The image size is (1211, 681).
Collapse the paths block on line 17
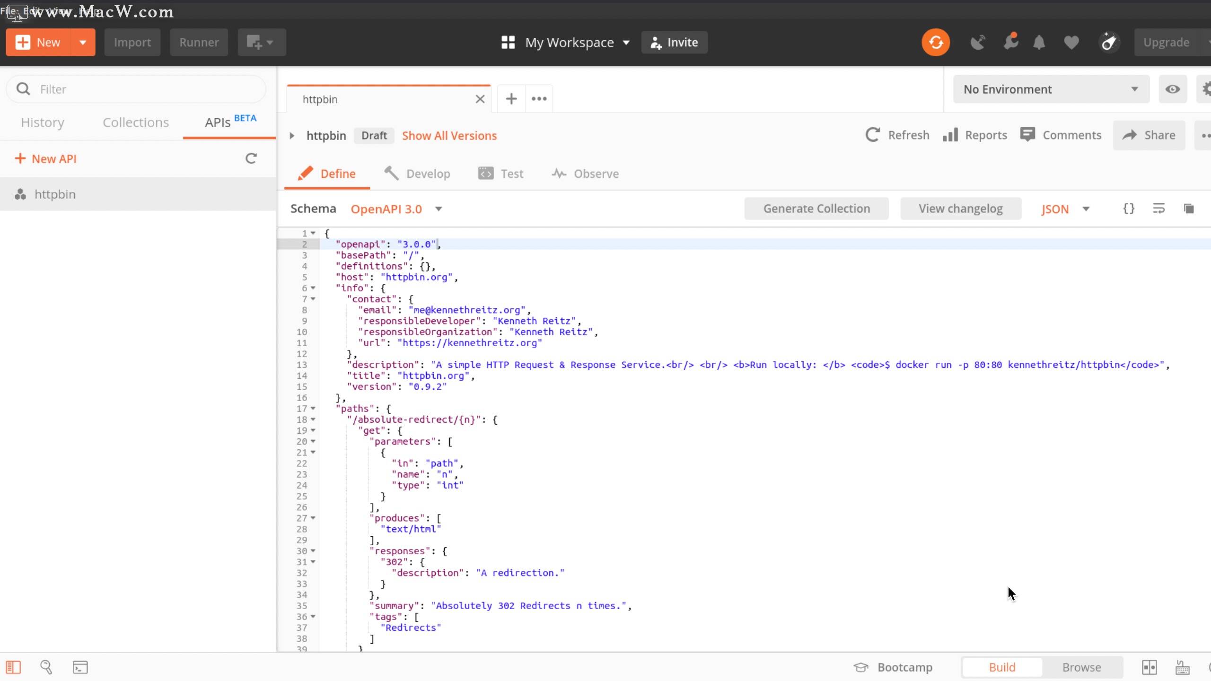click(x=313, y=409)
